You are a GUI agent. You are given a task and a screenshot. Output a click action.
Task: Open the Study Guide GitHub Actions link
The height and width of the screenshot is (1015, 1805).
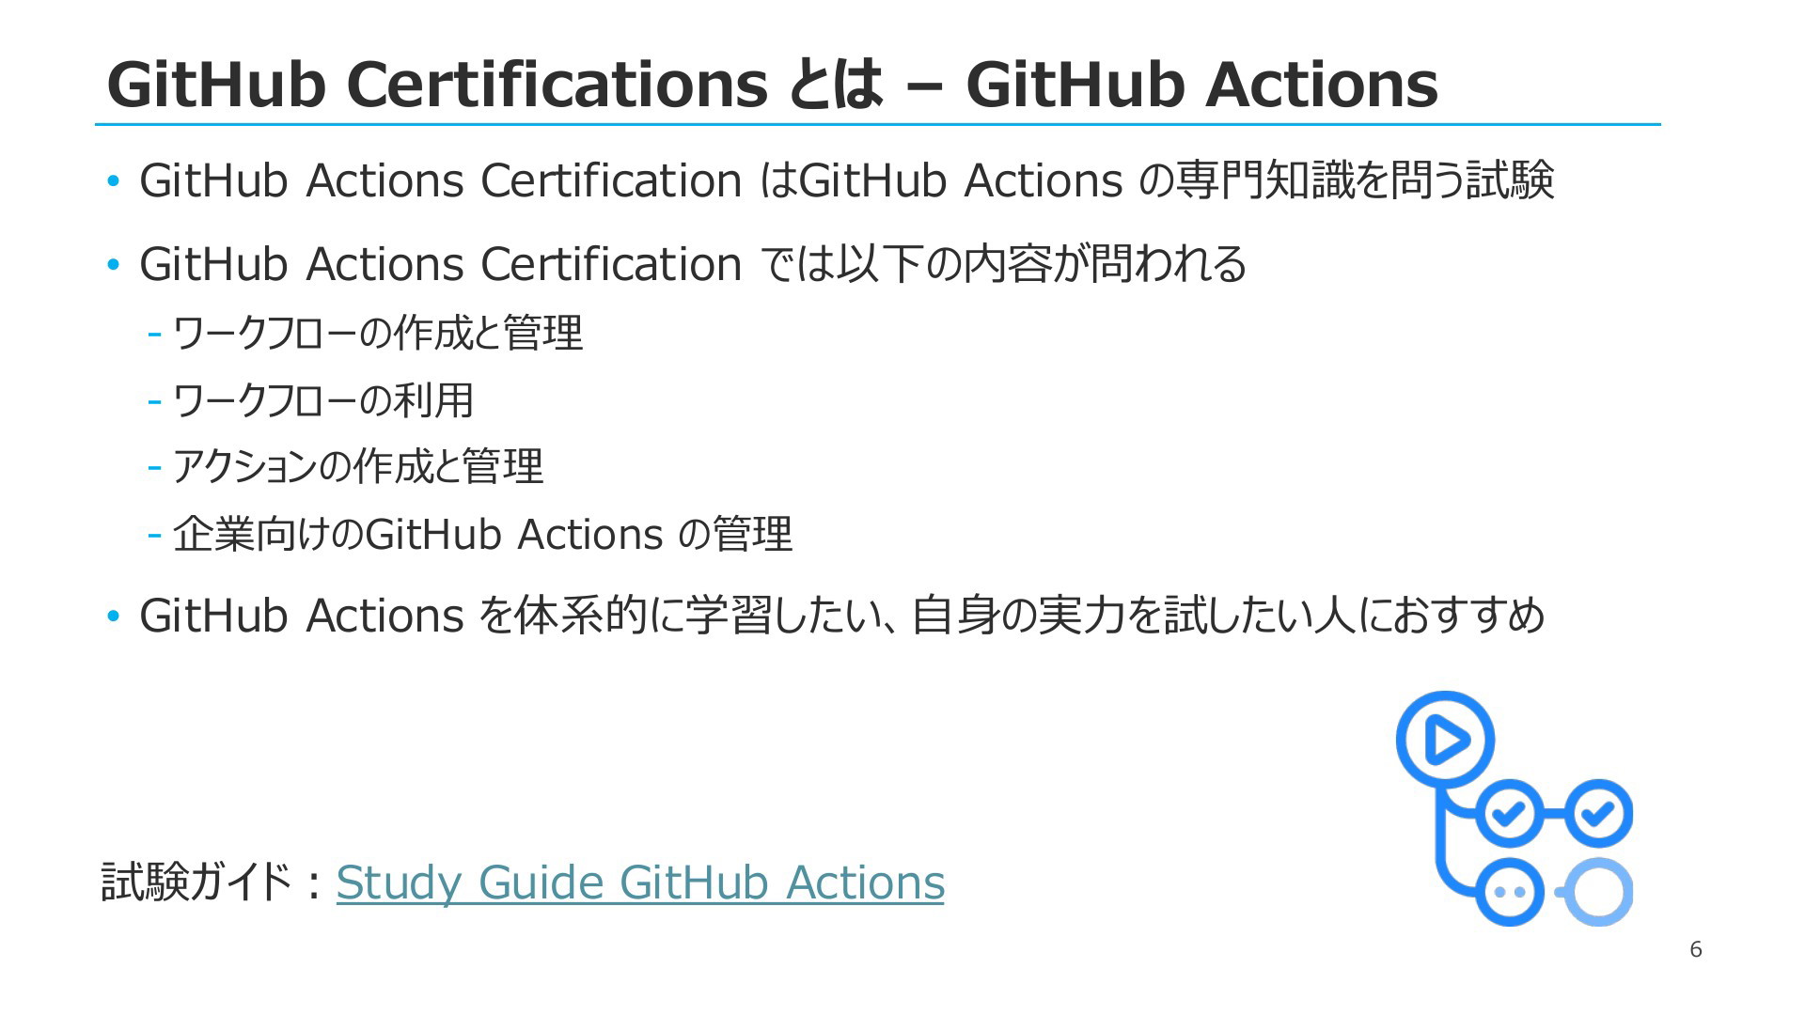[x=640, y=882]
